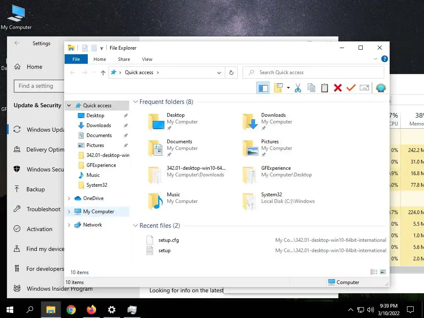This screenshot has height=318, width=424.
Task: Open the recent locations dropdown arrow
Action: [x=94, y=72]
